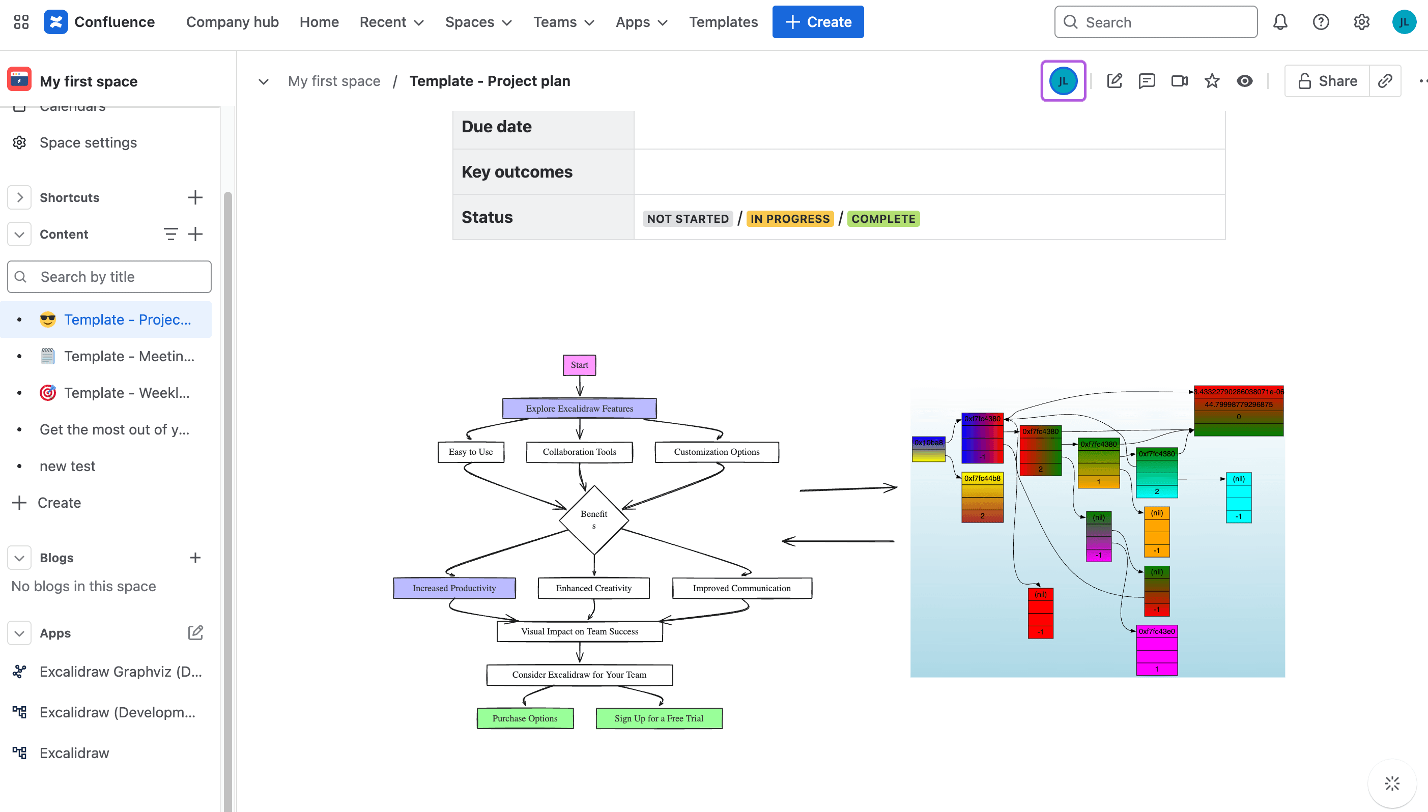
Task: Open Excalidraw Graphviz app
Action: [109, 672]
